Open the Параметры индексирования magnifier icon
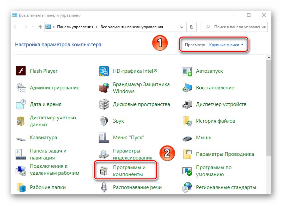The height and width of the screenshot is (205, 282). 104,154
